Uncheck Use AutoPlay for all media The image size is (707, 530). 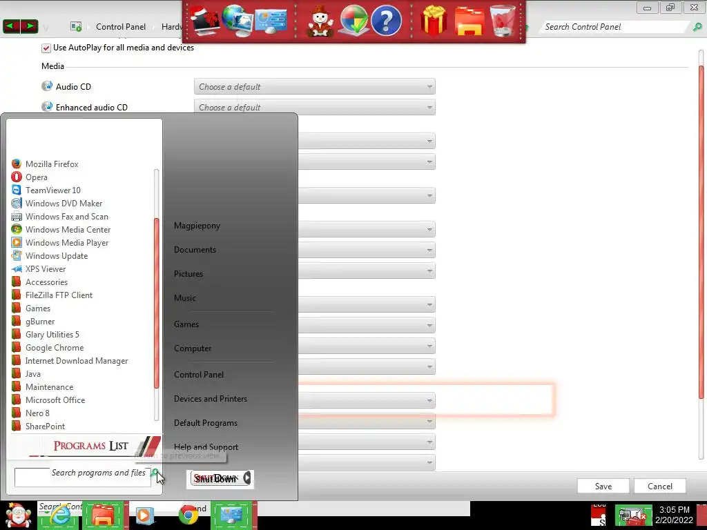click(x=46, y=48)
